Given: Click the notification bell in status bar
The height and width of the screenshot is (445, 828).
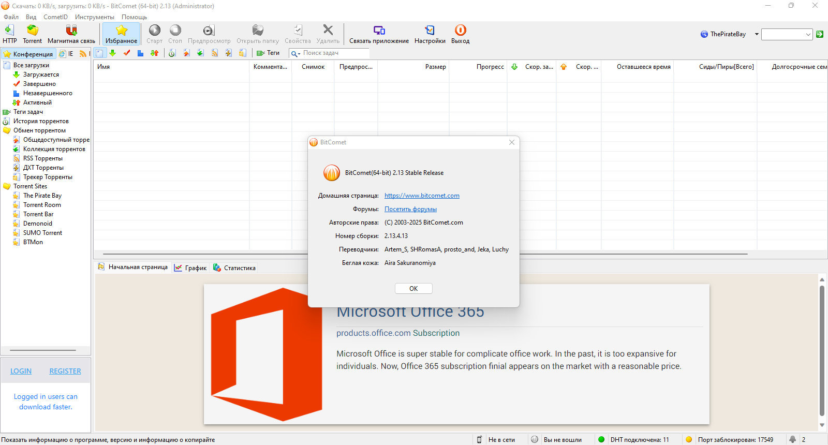Looking at the screenshot, I should pos(792,439).
